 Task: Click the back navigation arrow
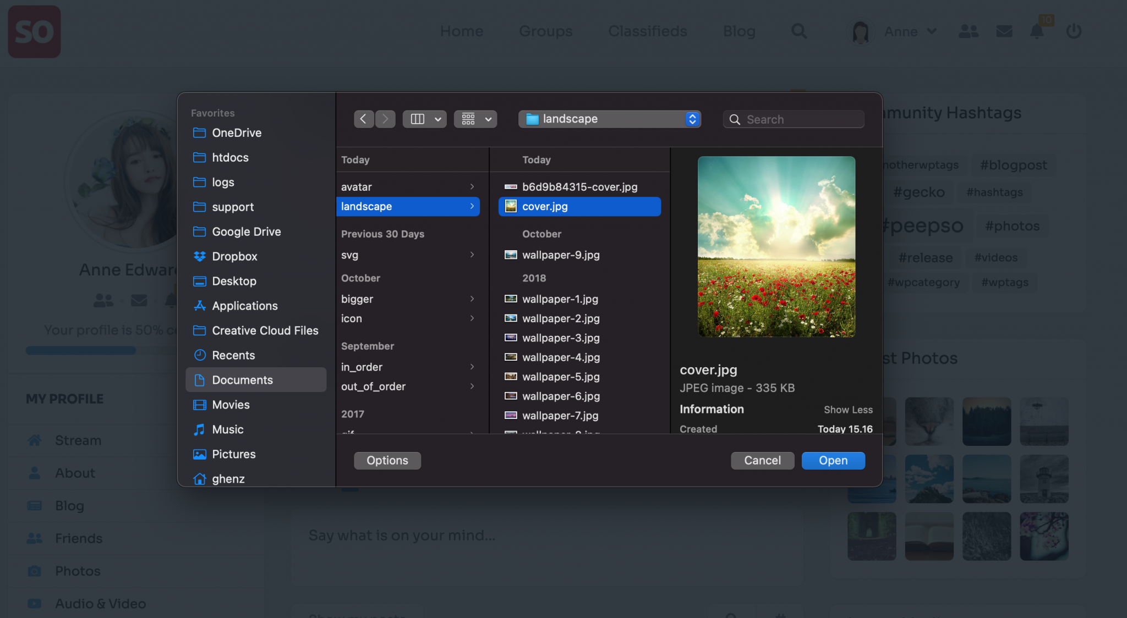[363, 119]
